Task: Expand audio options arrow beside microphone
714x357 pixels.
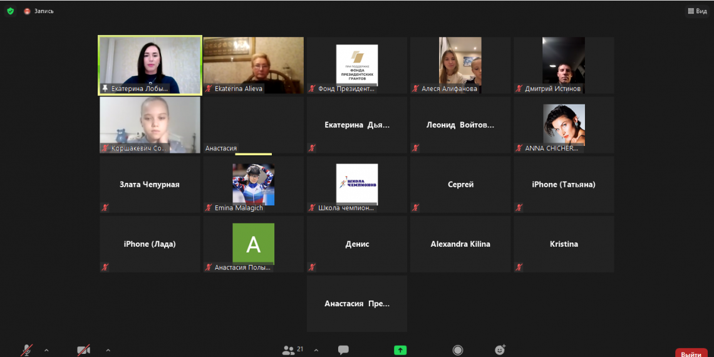Action: 46,350
